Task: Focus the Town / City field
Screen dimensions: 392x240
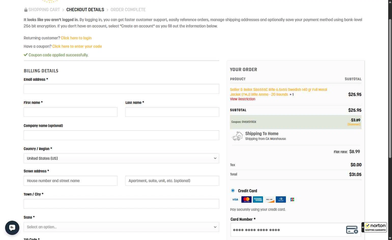Action: click(x=121, y=204)
